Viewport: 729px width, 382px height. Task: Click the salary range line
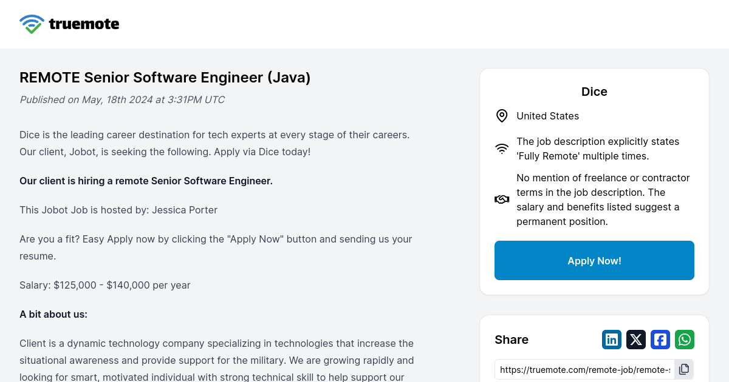(x=105, y=285)
